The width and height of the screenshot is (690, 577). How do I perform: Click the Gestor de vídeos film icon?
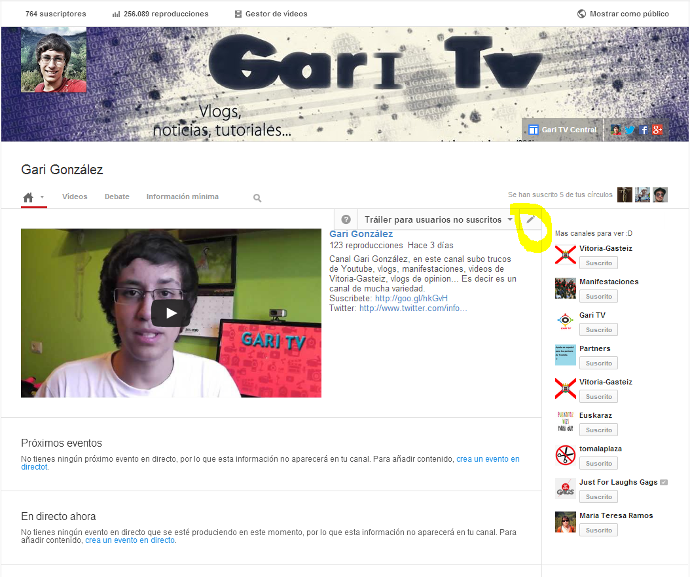click(x=238, y=14)
